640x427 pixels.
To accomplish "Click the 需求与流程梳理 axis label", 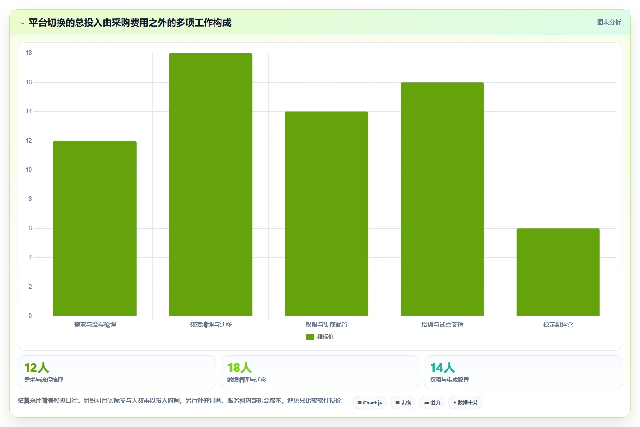I will point(95,324).
